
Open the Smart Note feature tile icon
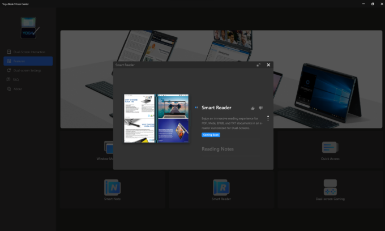[112, 187]
